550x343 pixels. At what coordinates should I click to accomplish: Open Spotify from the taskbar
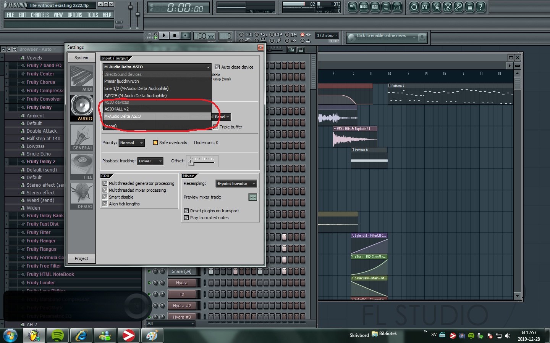[57, 335]
